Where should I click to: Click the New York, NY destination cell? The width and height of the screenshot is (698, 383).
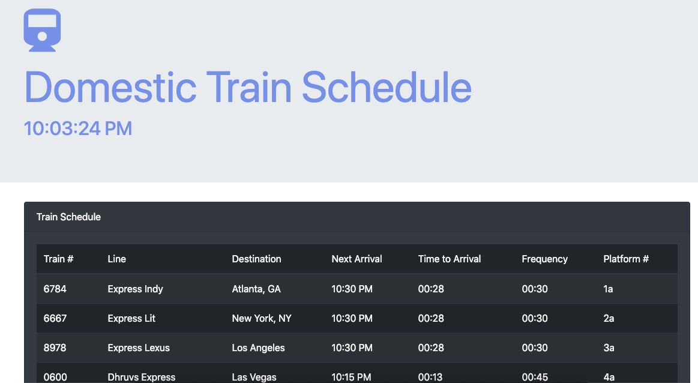(x=262, y=318)
